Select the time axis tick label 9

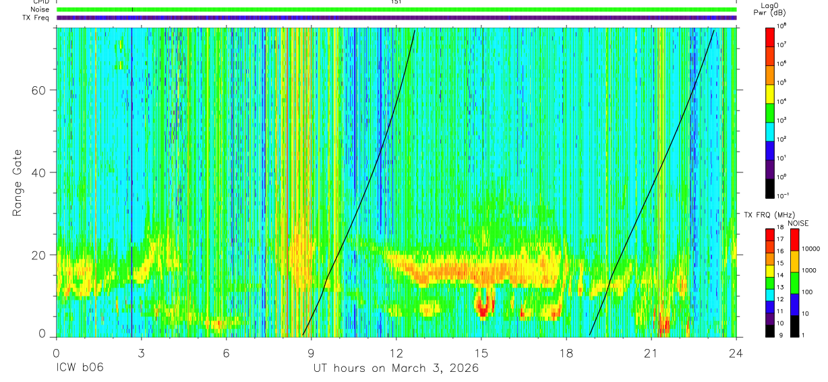[312, 352]
